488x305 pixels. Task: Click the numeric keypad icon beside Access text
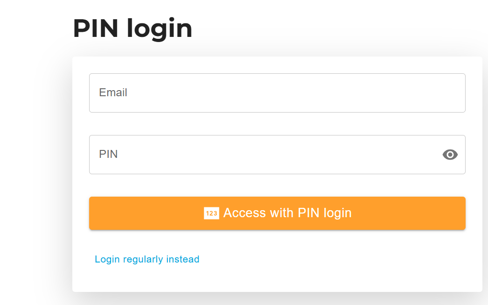coord(211,213)
